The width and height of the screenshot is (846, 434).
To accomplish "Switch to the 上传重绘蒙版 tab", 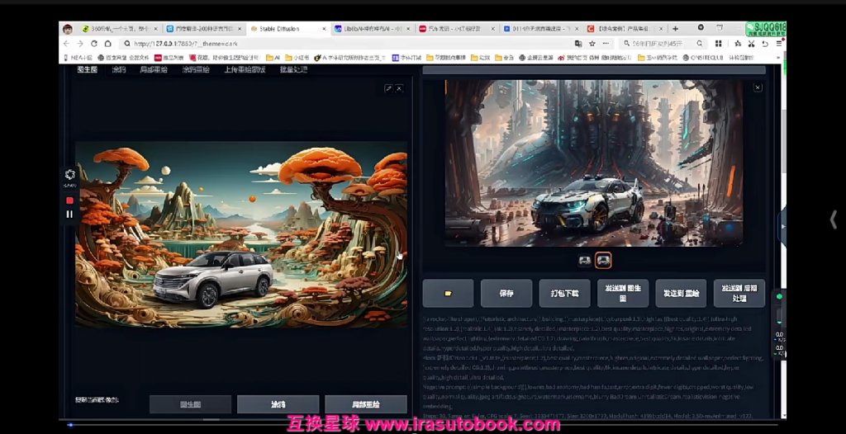I will pos(245,69).
